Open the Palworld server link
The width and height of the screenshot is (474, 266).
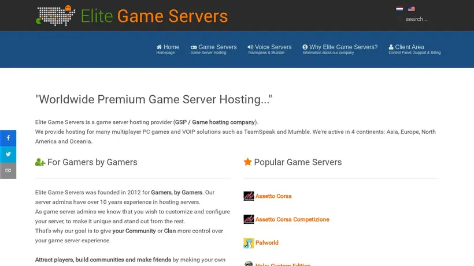point(266,243)
